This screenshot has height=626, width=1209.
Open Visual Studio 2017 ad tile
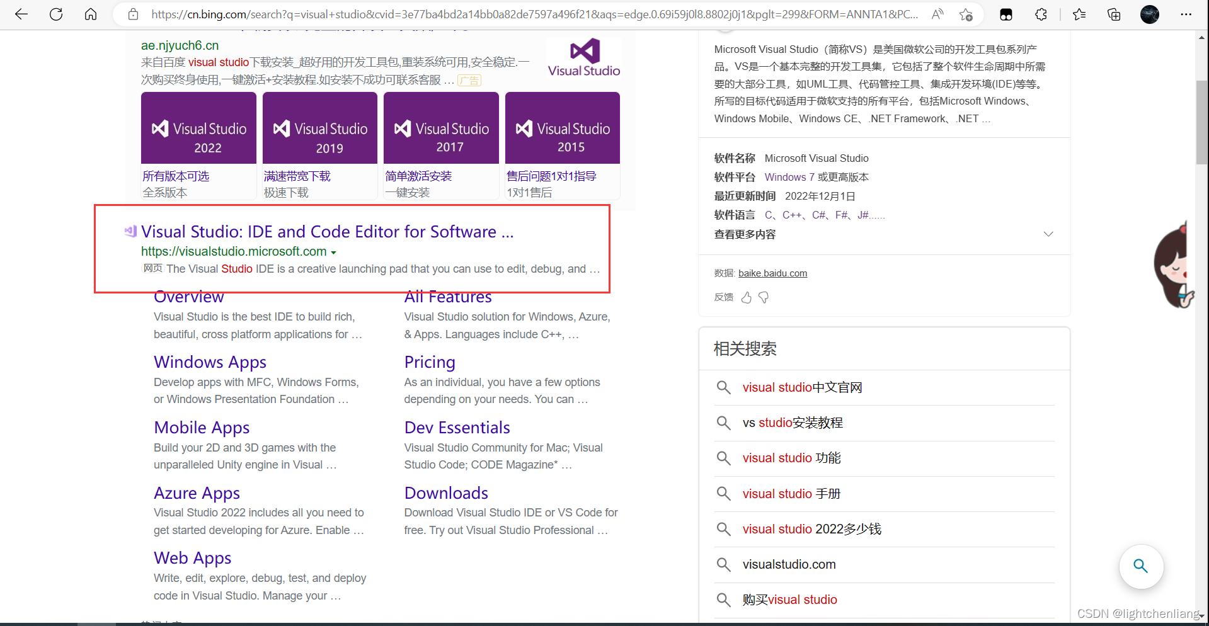[x=441, y=128]
